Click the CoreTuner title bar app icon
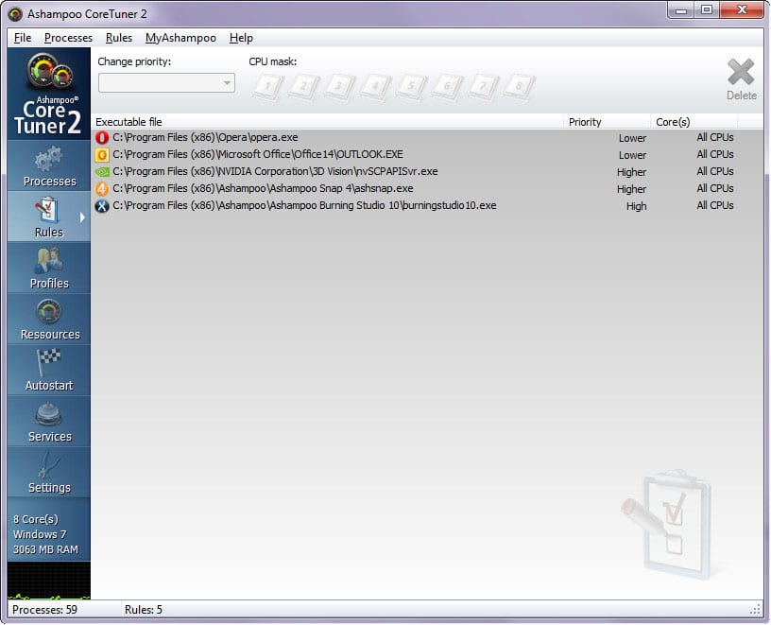This screenshot has height=625, width=771. click(x=15, y=14)
